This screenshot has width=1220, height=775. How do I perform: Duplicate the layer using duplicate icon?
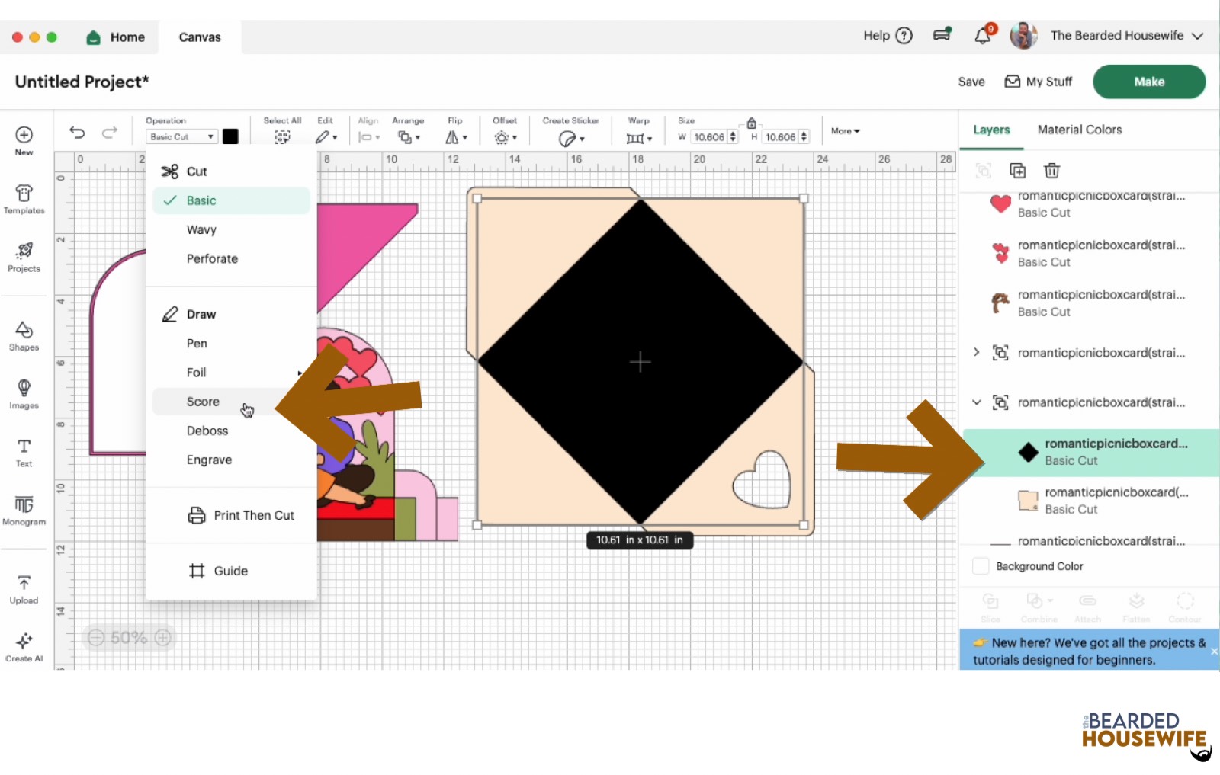(x=1017, y=171)
